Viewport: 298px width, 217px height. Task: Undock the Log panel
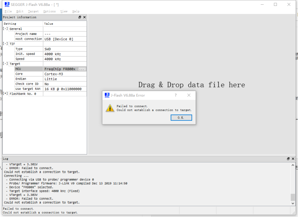click(288, 159)
